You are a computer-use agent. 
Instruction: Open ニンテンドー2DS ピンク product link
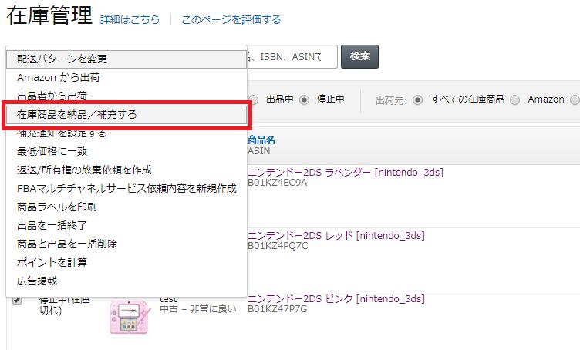point(336,298)
